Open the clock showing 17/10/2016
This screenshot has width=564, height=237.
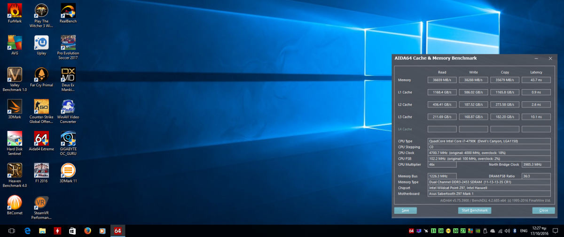click(539, 231)
